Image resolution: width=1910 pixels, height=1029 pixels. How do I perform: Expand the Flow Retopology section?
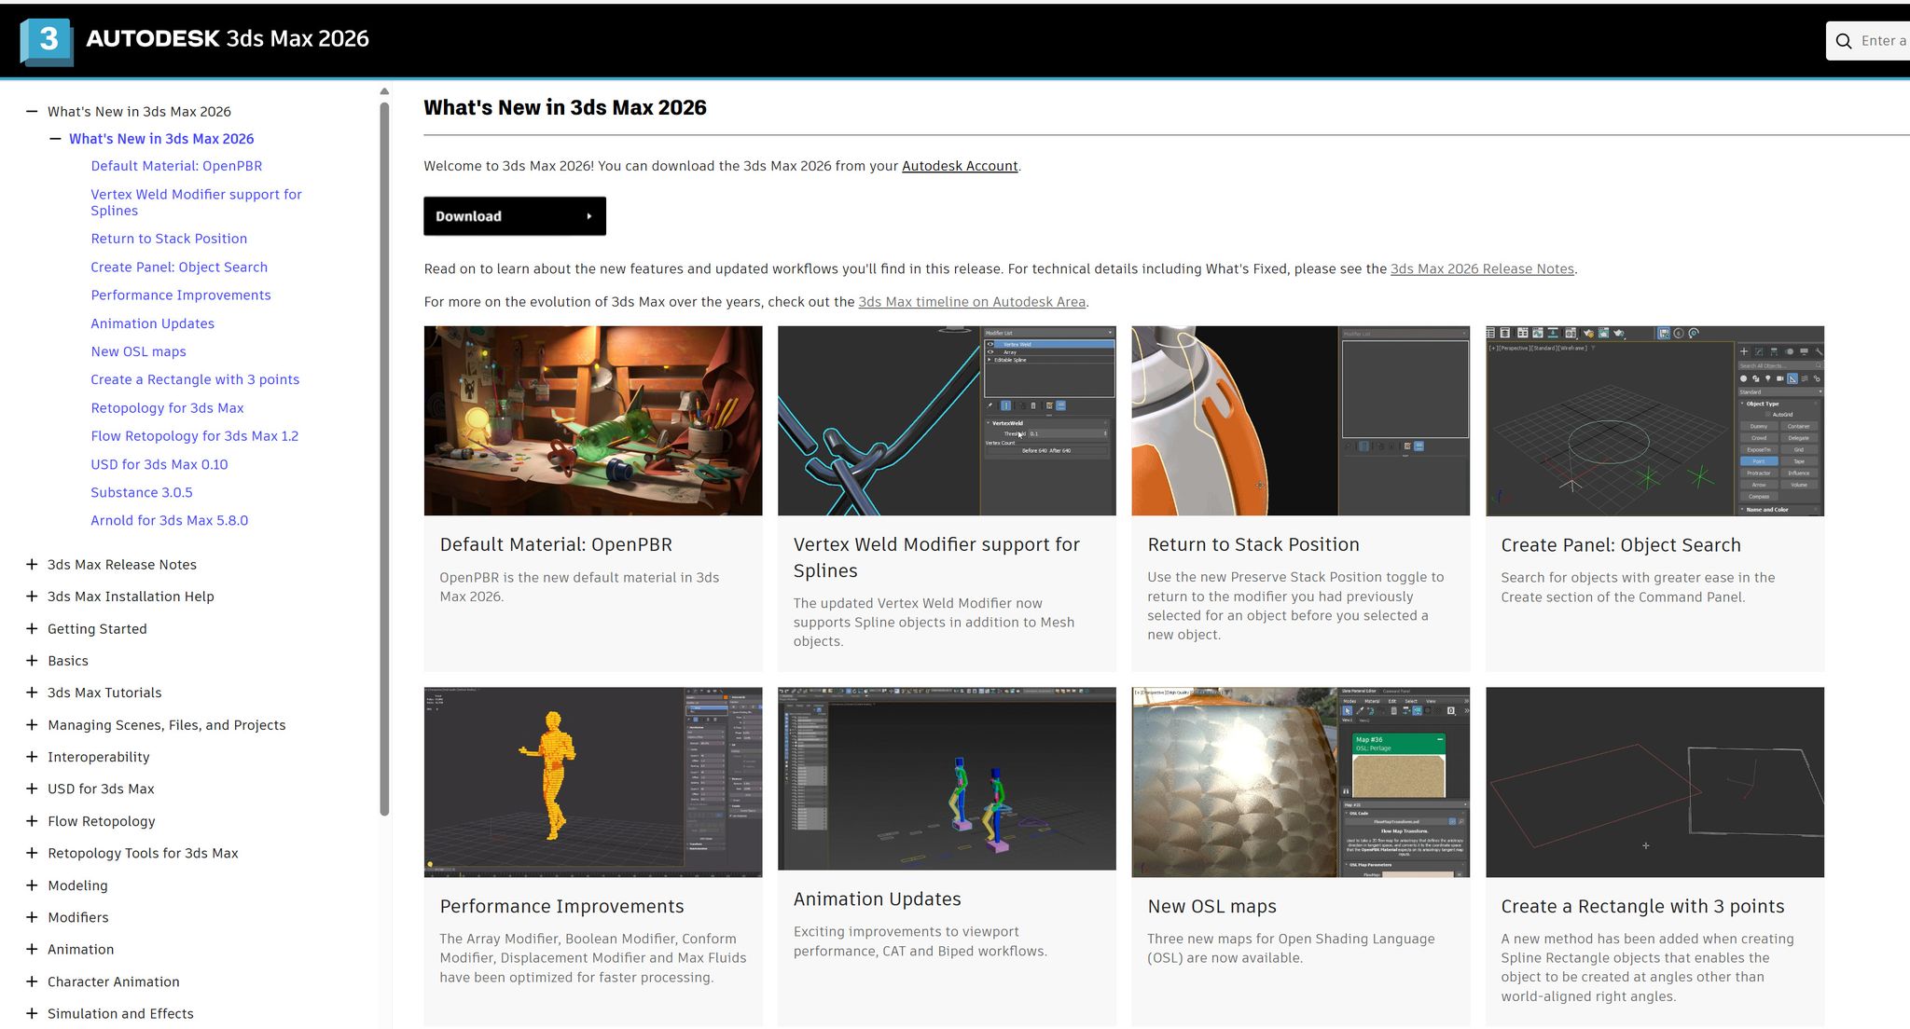(32, 821)
